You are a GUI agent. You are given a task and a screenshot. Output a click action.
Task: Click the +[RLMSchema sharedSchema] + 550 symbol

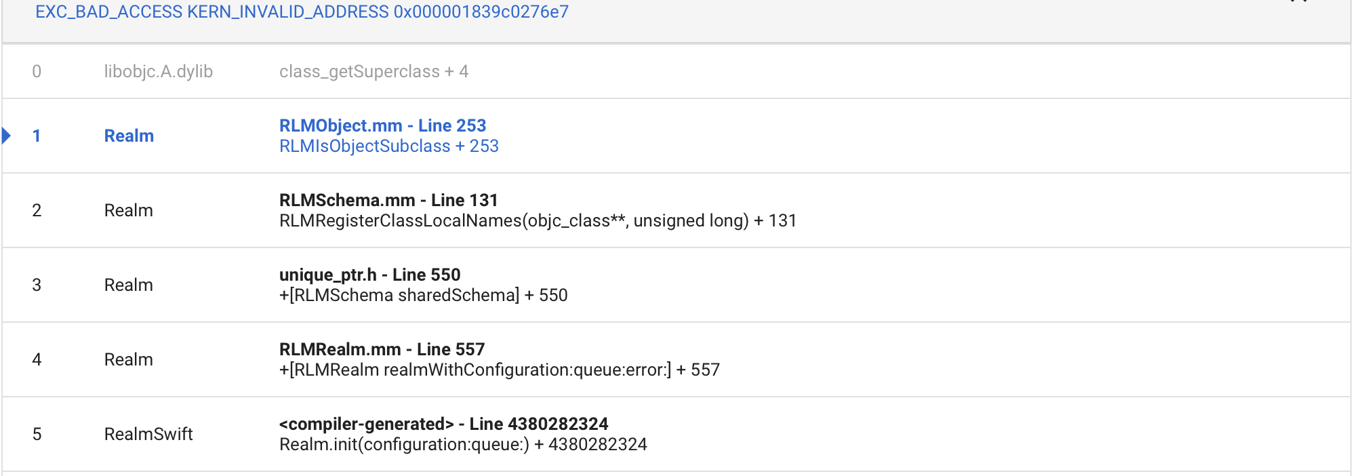pos(423,296)
